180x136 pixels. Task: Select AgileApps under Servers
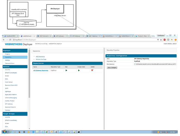[8, 91]
